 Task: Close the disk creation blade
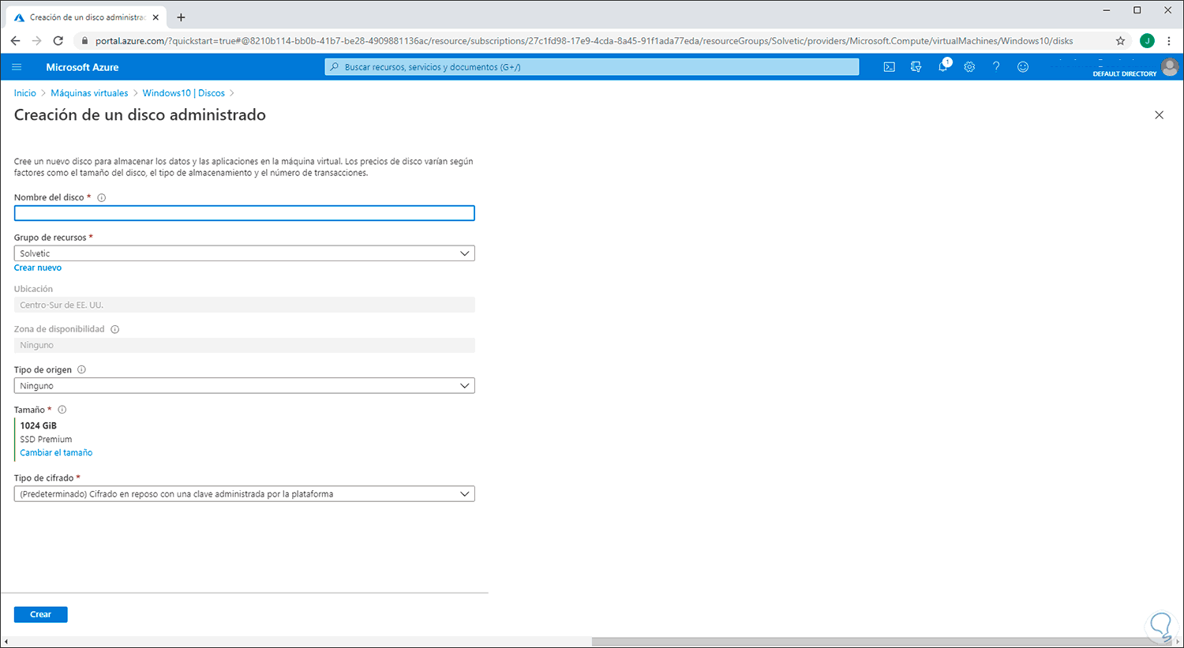(1159, 115)
